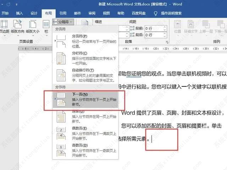Switch to the 视图 ribbon tab

[106, 13]
